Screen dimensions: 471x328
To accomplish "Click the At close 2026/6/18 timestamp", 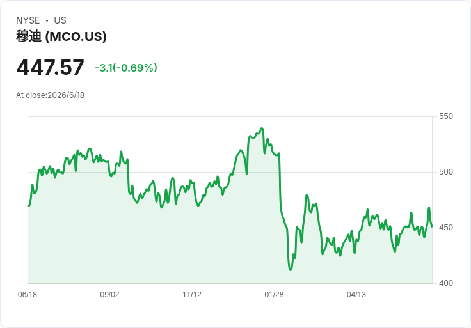I will 50,95.
